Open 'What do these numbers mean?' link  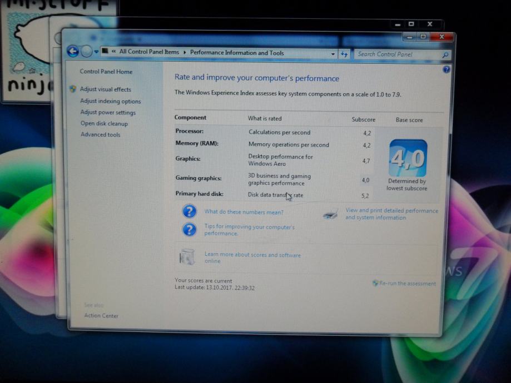tap(244, 212)
